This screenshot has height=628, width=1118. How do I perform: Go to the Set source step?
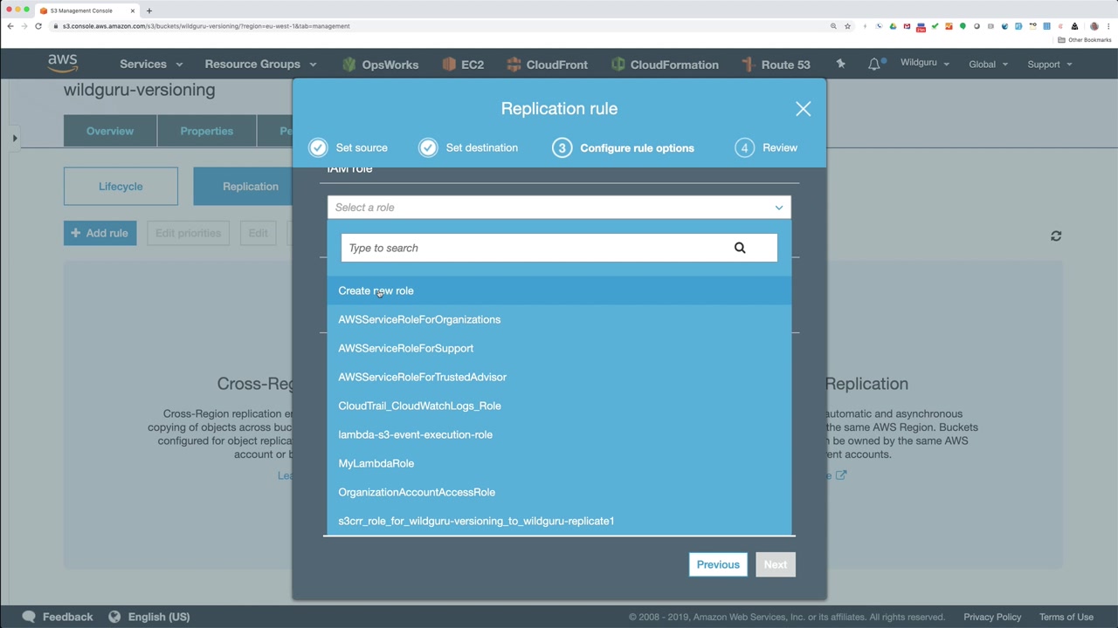click(348, 148)
